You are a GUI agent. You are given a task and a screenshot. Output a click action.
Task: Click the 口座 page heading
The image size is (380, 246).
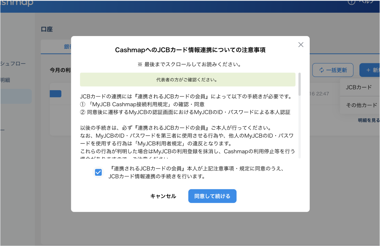point(47,29)
